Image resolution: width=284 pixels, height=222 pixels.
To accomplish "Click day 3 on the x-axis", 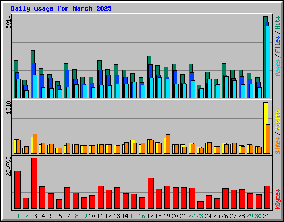I will (x=35, y=216).
